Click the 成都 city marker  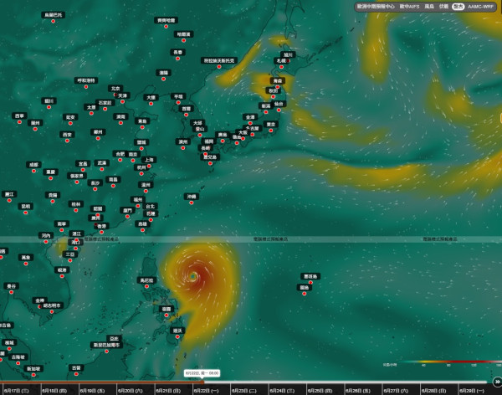[33, 165]
